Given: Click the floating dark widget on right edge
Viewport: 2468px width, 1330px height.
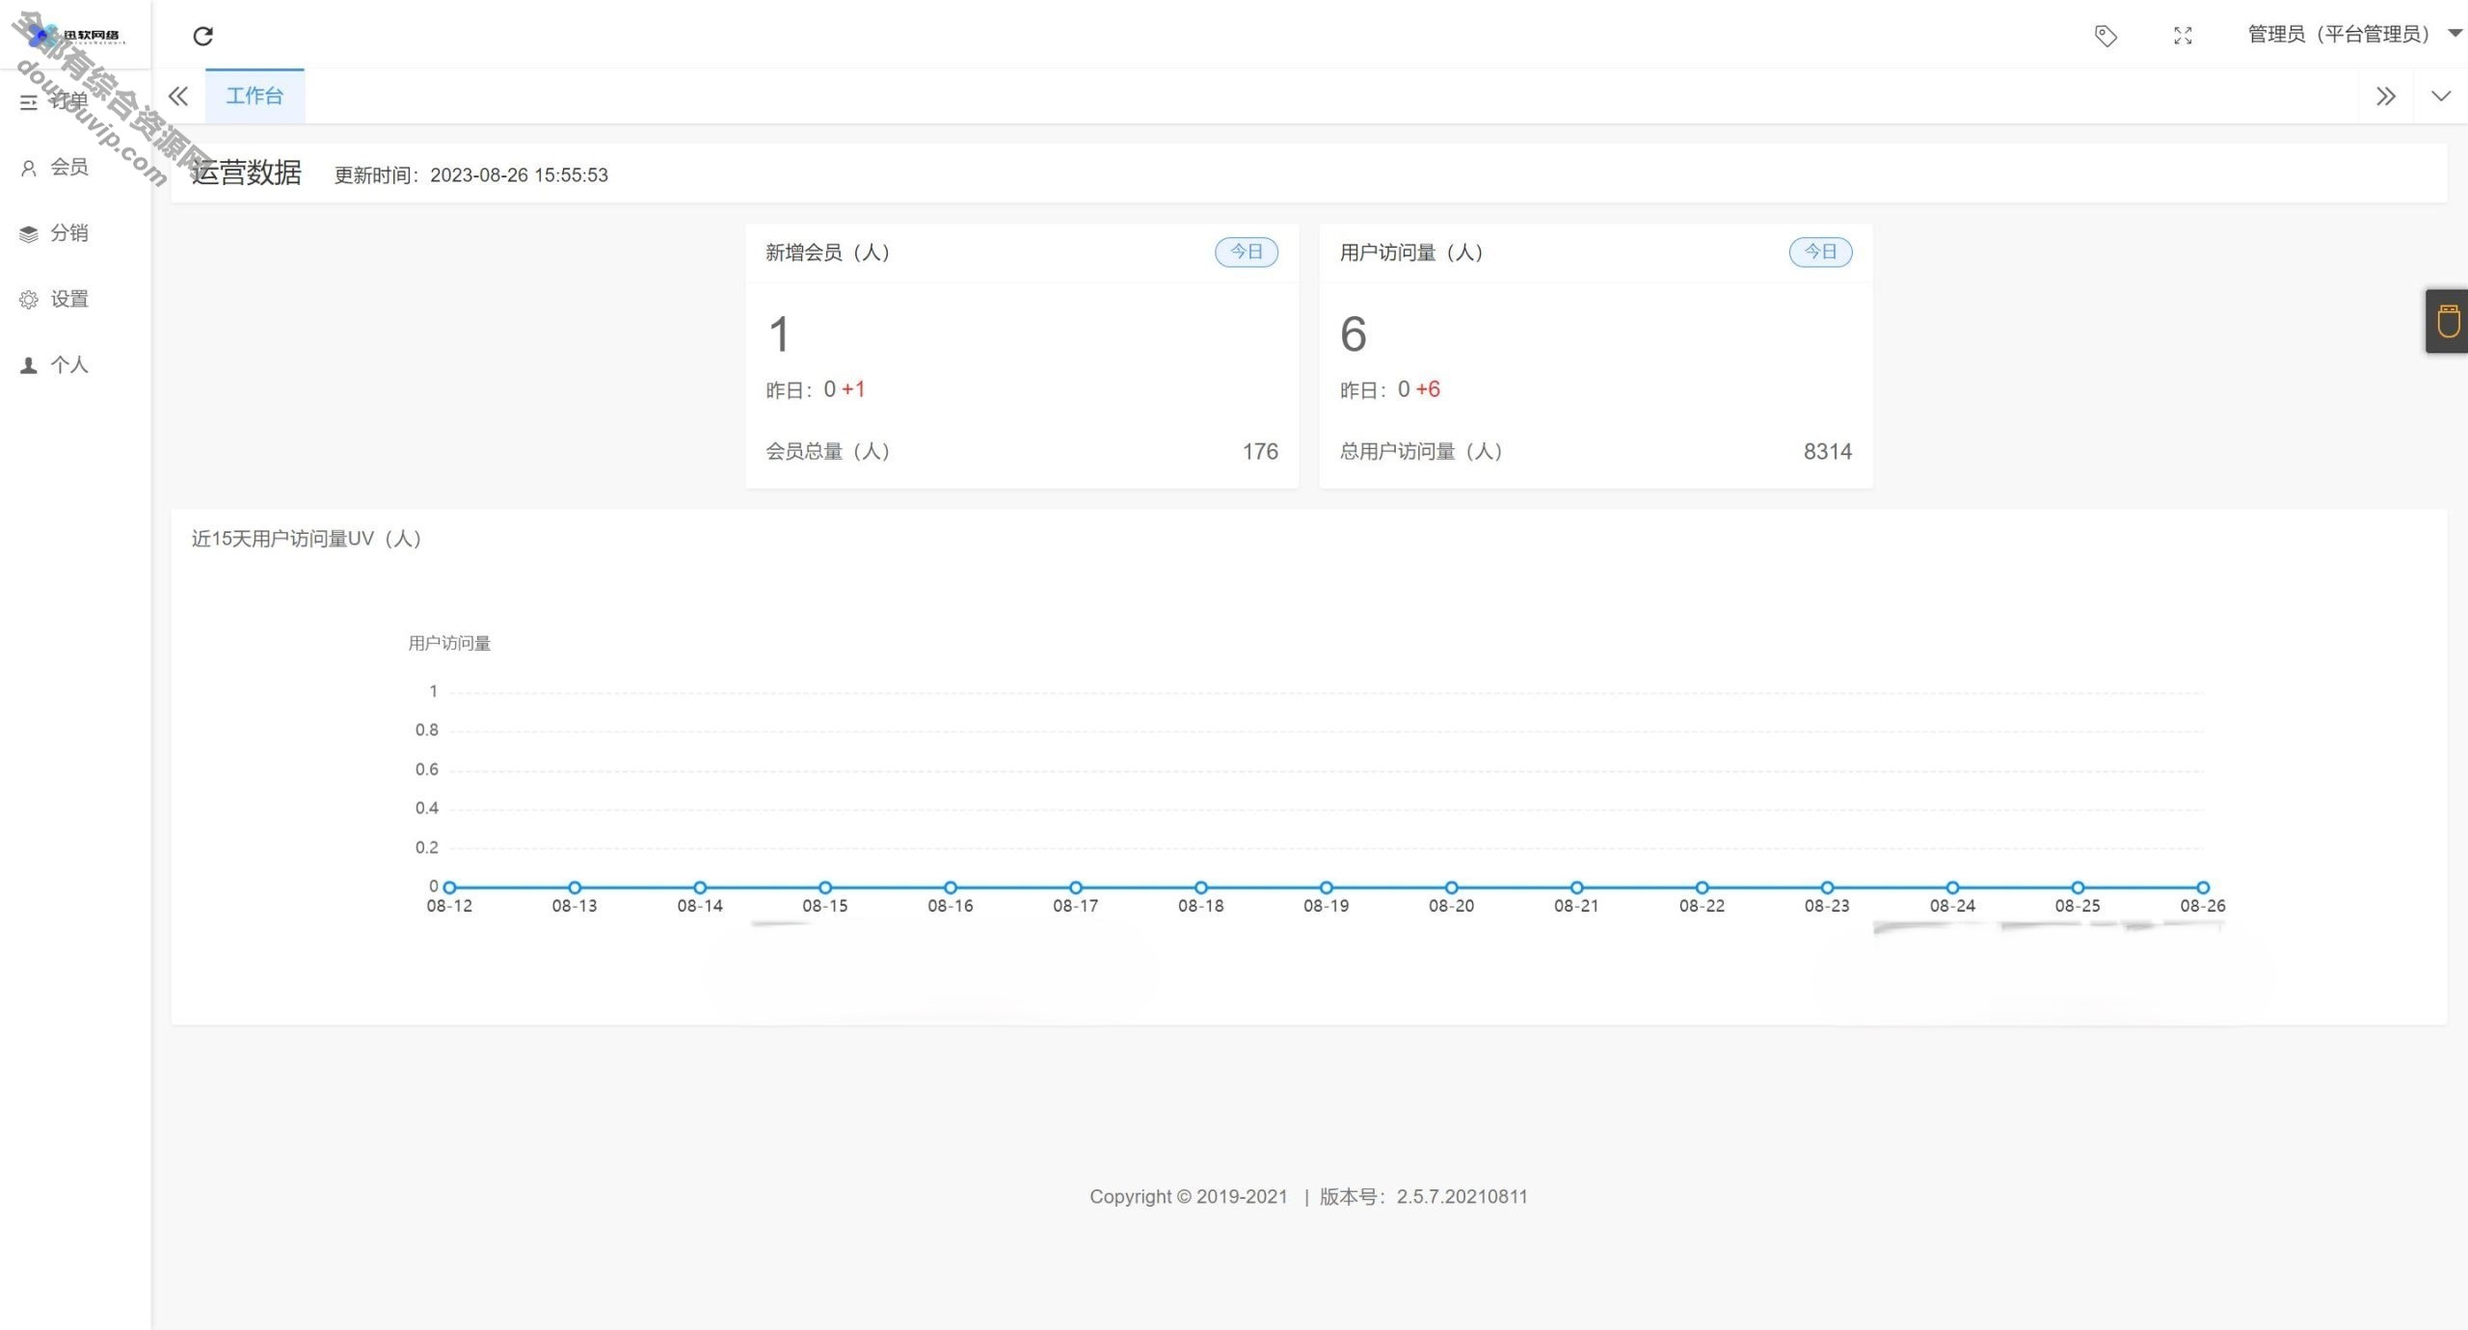Looking at the screenshot, I should [2447, 321].
